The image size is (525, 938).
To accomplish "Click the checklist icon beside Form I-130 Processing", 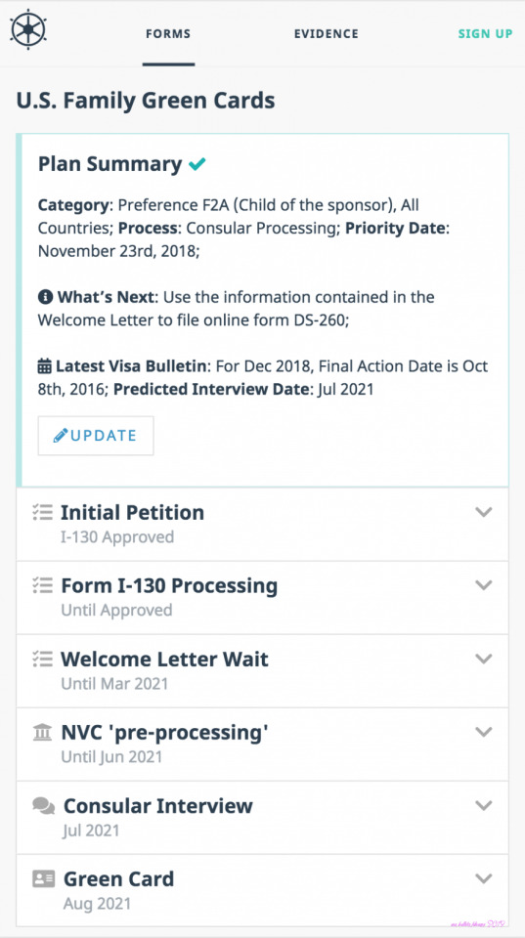I will 42,585.
